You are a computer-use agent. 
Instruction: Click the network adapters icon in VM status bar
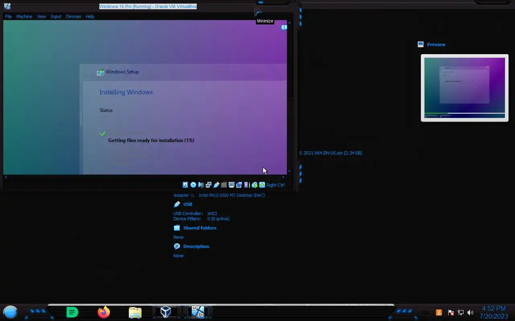click(208, 185)
